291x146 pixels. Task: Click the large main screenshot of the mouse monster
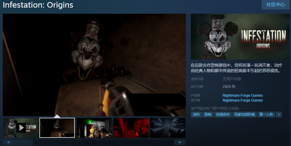94,65
